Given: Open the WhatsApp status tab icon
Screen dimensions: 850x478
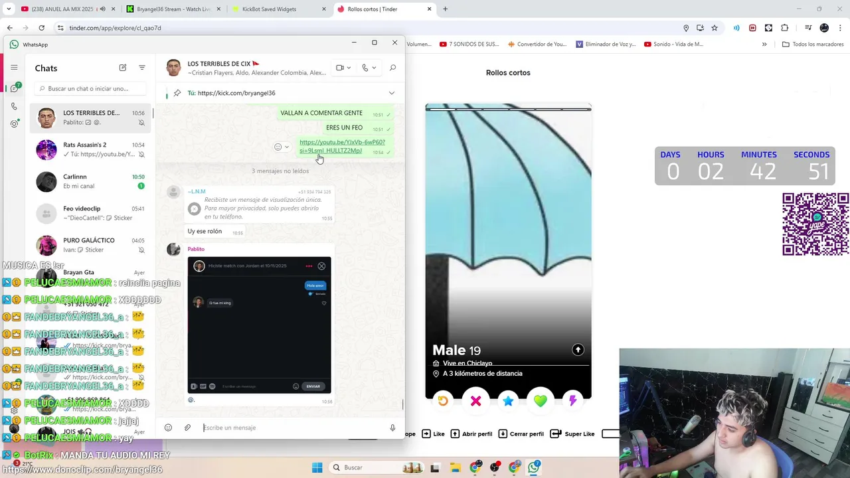Looking at the screenshot, I should [x=14, y=123].
